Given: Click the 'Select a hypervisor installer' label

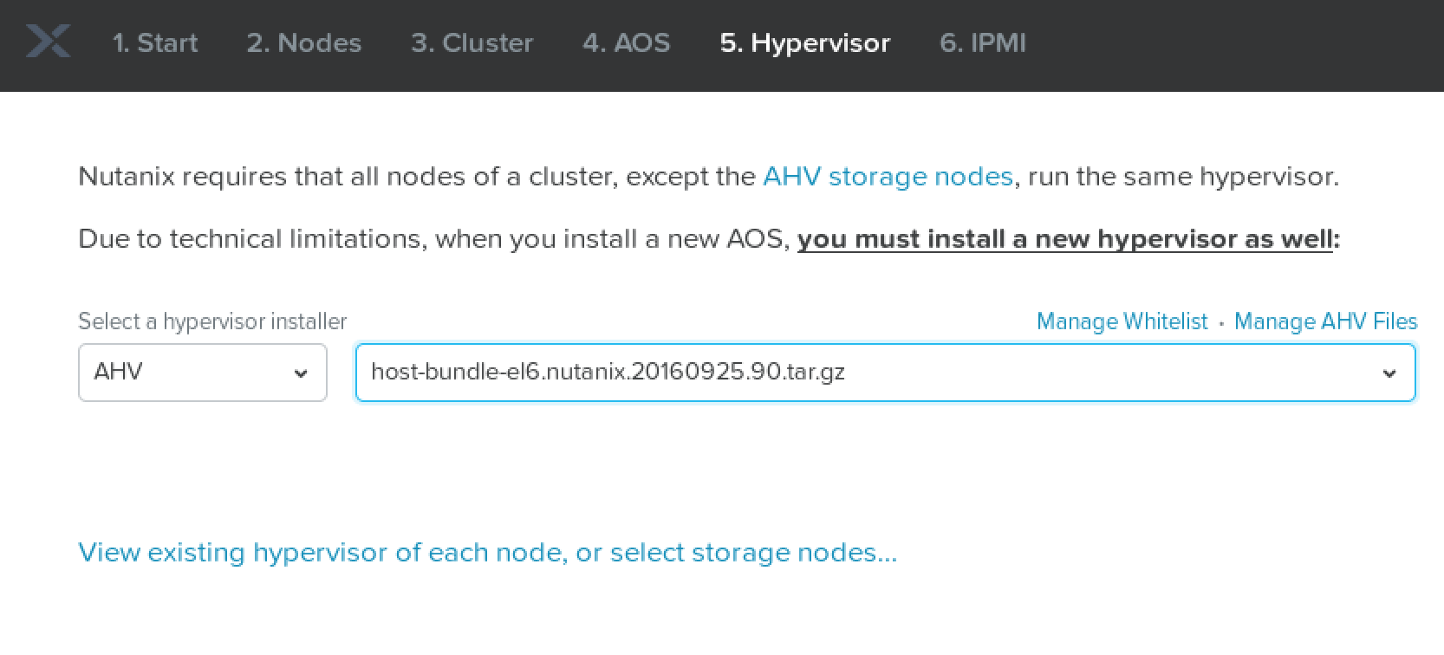Looking at the screenshot, I should tap(212, 321).
